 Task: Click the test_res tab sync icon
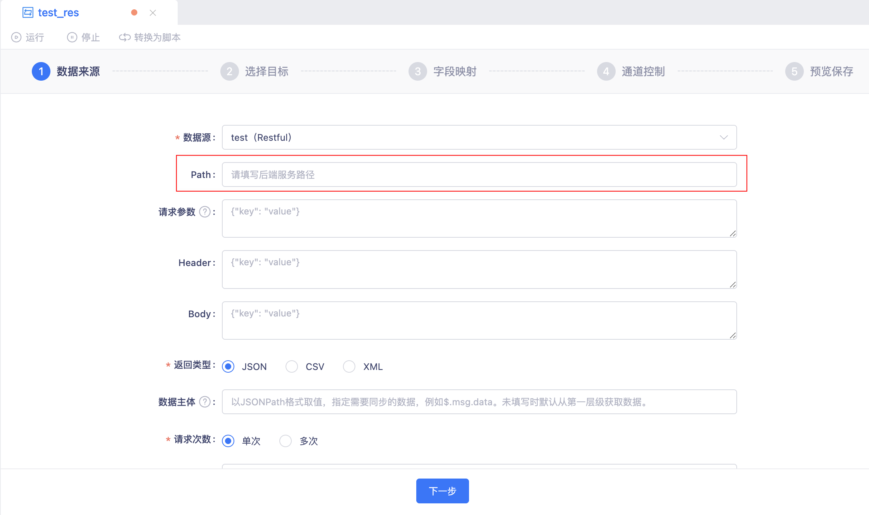click(x=28, y=12)
